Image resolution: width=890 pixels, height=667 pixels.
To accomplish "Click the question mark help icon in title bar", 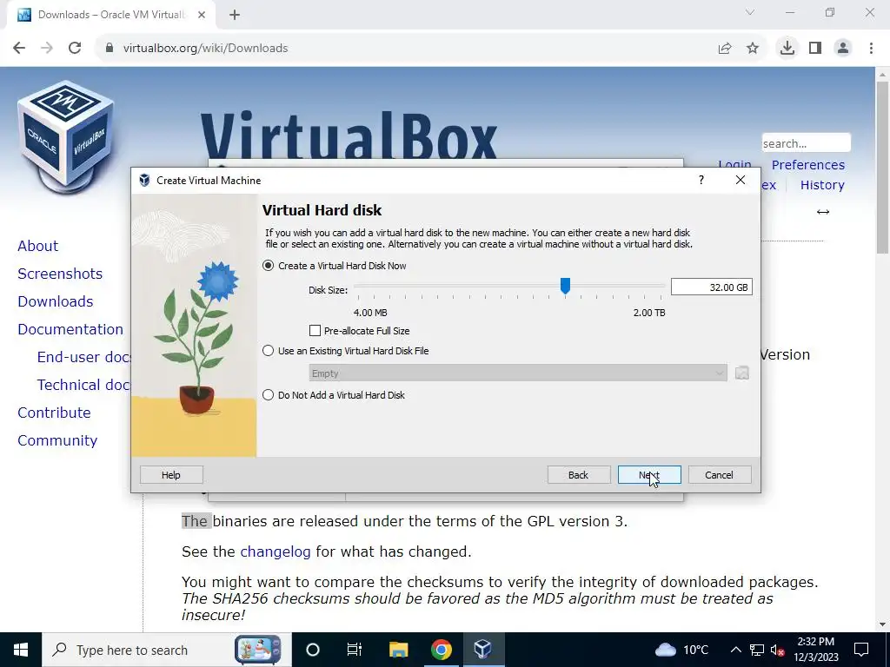I will (x=701, y=180).
